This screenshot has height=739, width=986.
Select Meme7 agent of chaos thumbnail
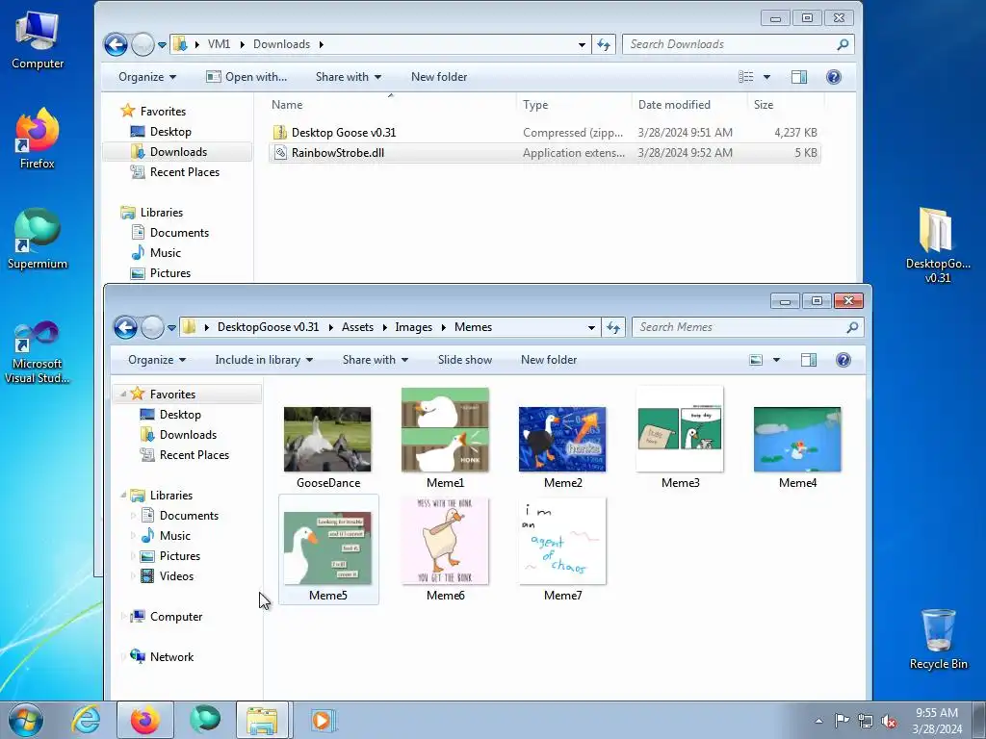[562, 541]
